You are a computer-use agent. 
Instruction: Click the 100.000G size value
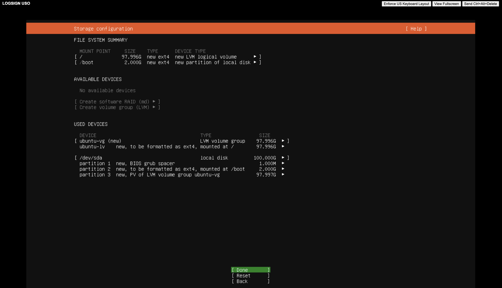point(265,158)
